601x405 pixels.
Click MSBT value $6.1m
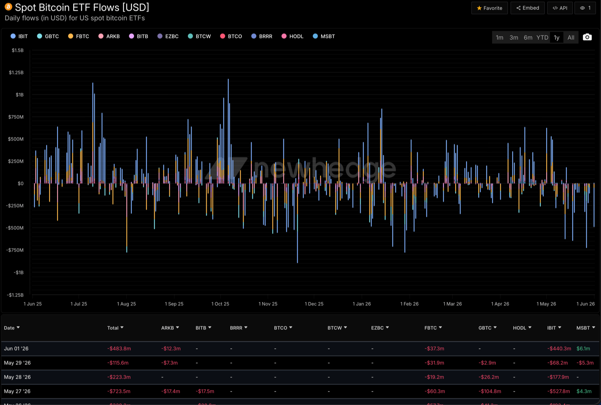coord(583,349)
